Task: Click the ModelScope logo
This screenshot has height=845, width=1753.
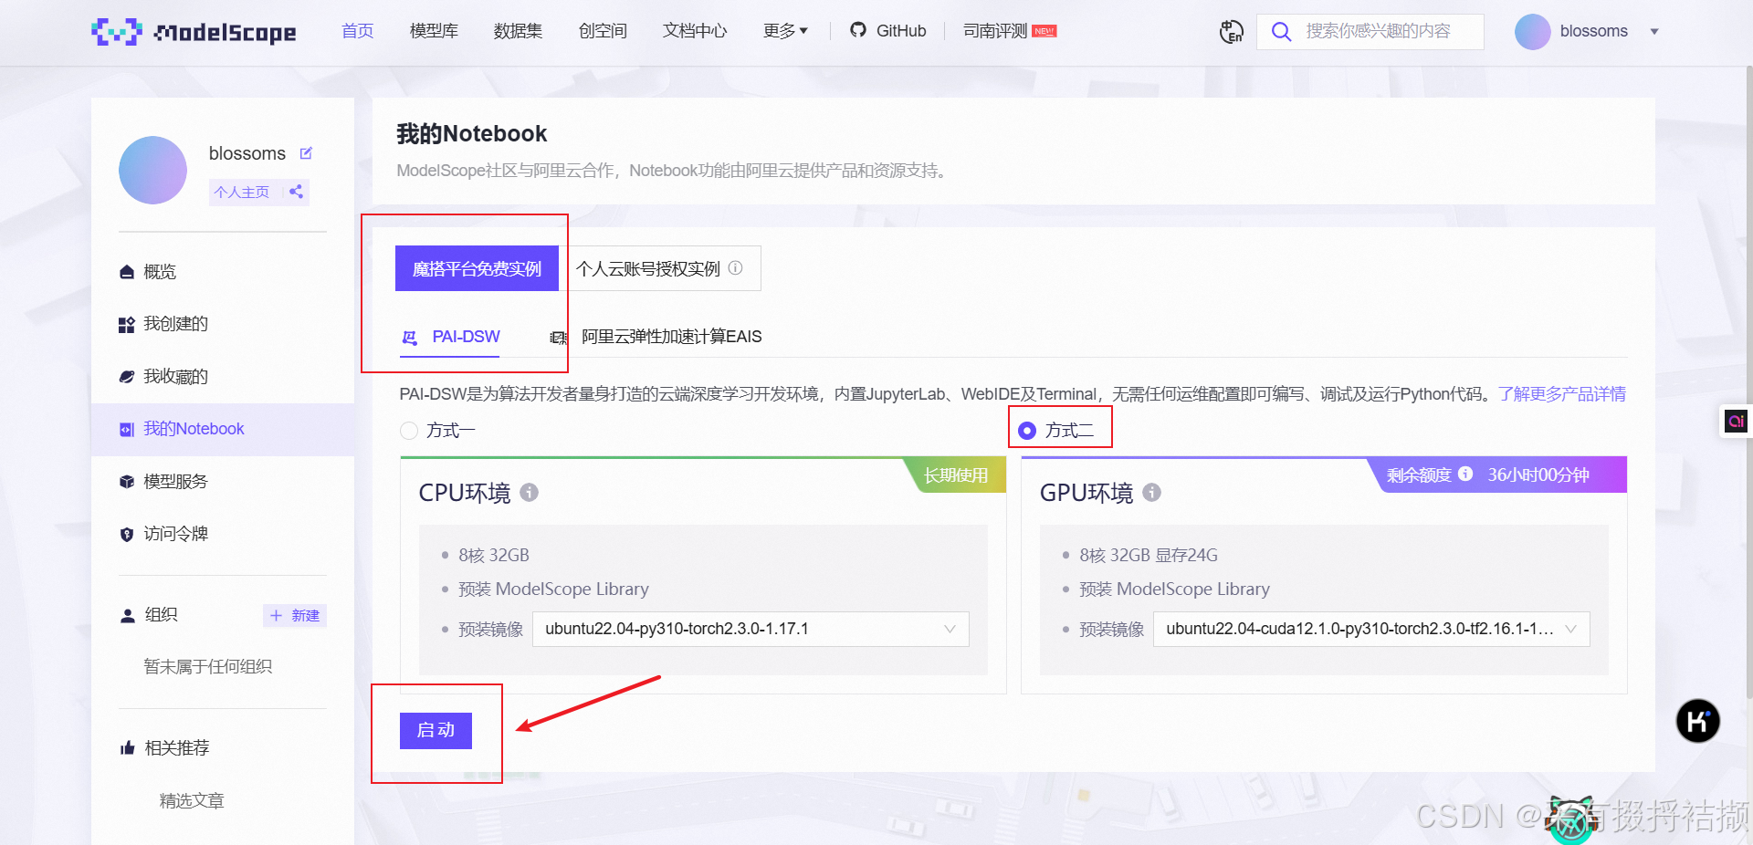Action: pos(194,32)
